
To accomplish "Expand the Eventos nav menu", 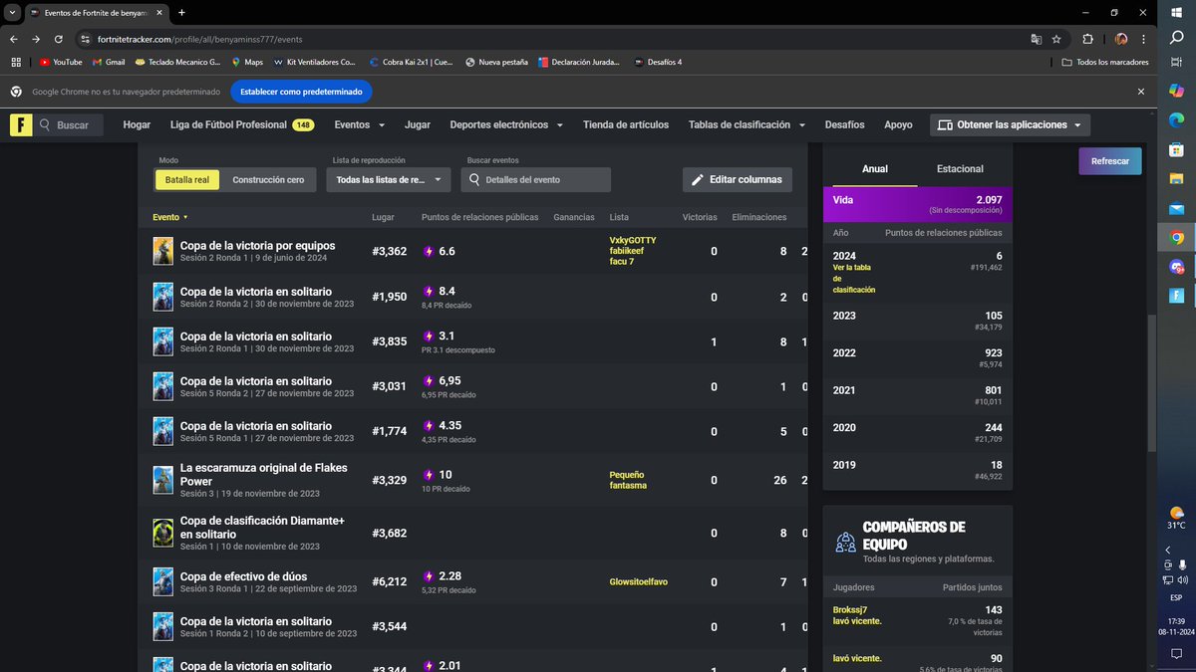I will pyautogui.click(x=359, y=125).
